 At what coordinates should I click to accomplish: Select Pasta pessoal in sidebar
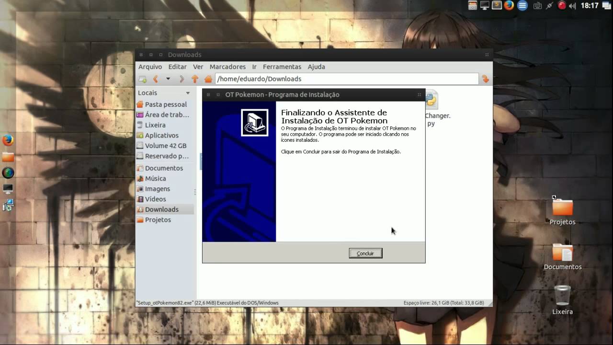(165, 104)
